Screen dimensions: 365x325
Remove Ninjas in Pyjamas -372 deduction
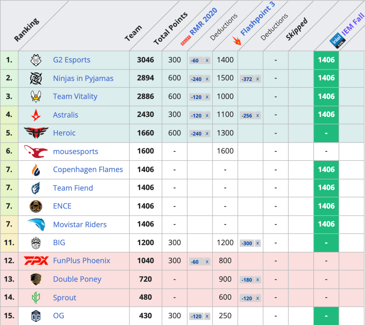tap(257, 79)
